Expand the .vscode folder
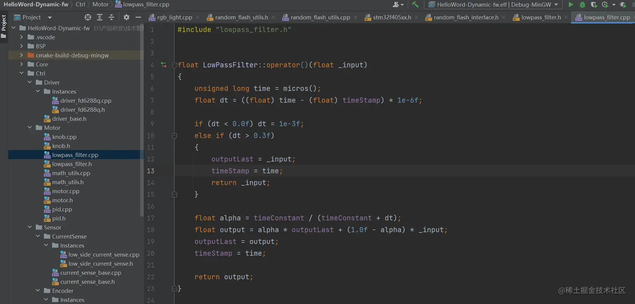Screen dimensions: 635x304 (21, 37)
